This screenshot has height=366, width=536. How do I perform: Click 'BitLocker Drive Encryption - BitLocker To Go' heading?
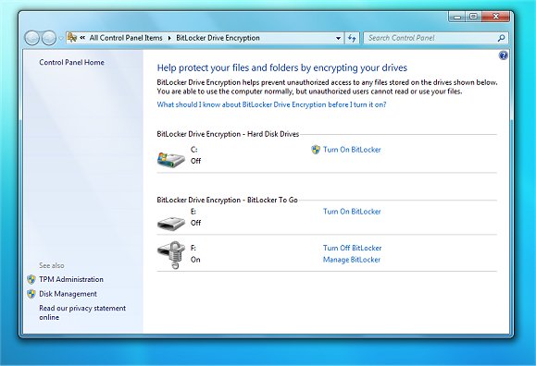[227, 200]
